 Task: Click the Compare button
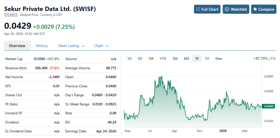[x=264, y=9]
